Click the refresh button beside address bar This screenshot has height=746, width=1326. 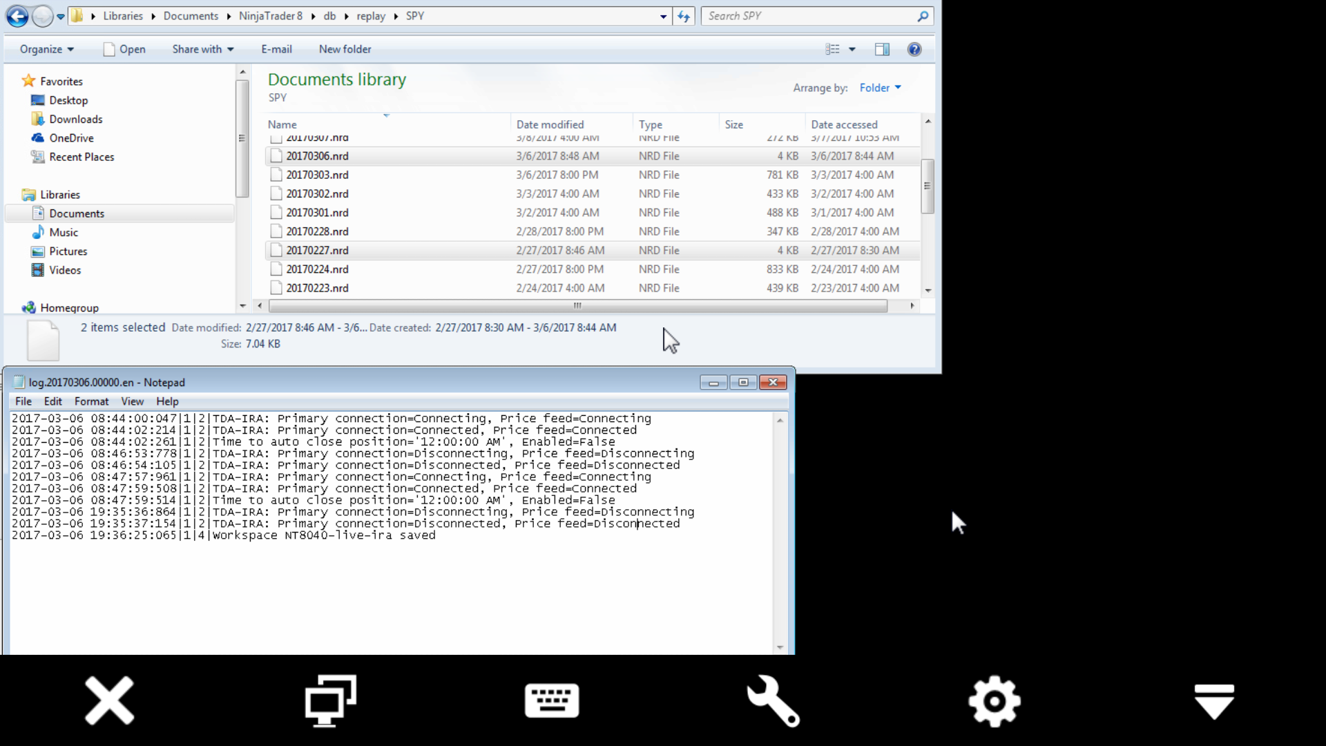[x=684, y=16]
